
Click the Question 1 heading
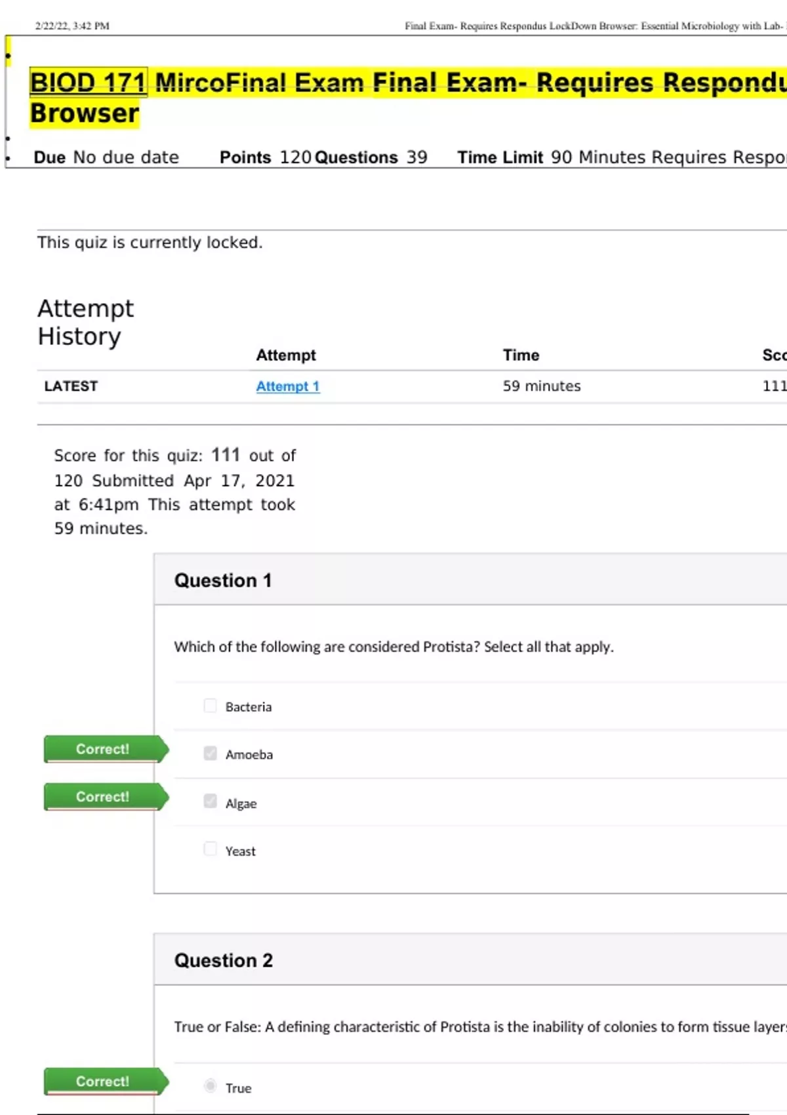[222, 580]
